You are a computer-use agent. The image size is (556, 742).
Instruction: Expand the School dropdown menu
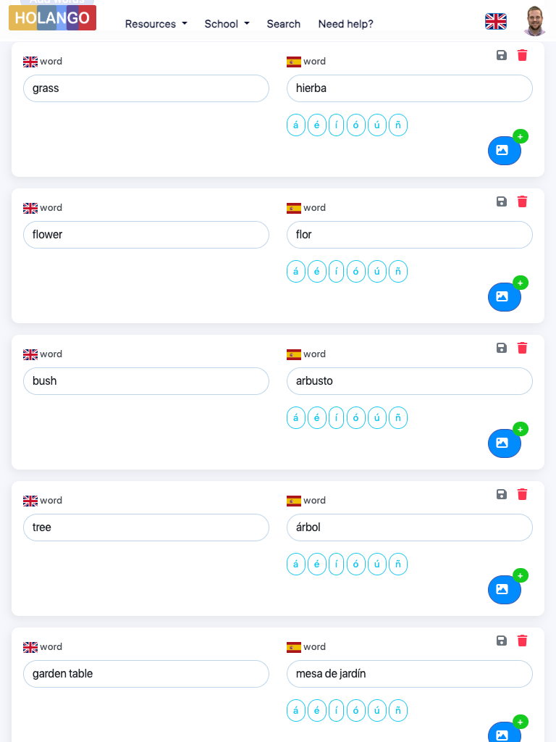point(227,24)
